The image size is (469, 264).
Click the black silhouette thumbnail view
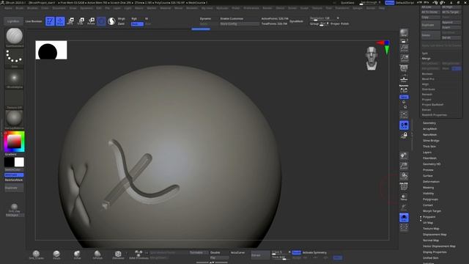click(51, 50)
